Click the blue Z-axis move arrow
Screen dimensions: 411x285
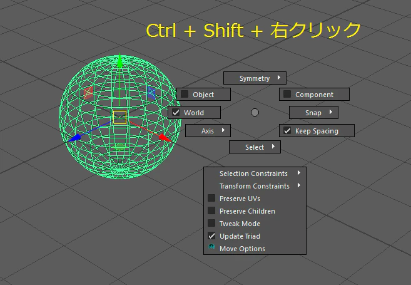tap(74, 138)
